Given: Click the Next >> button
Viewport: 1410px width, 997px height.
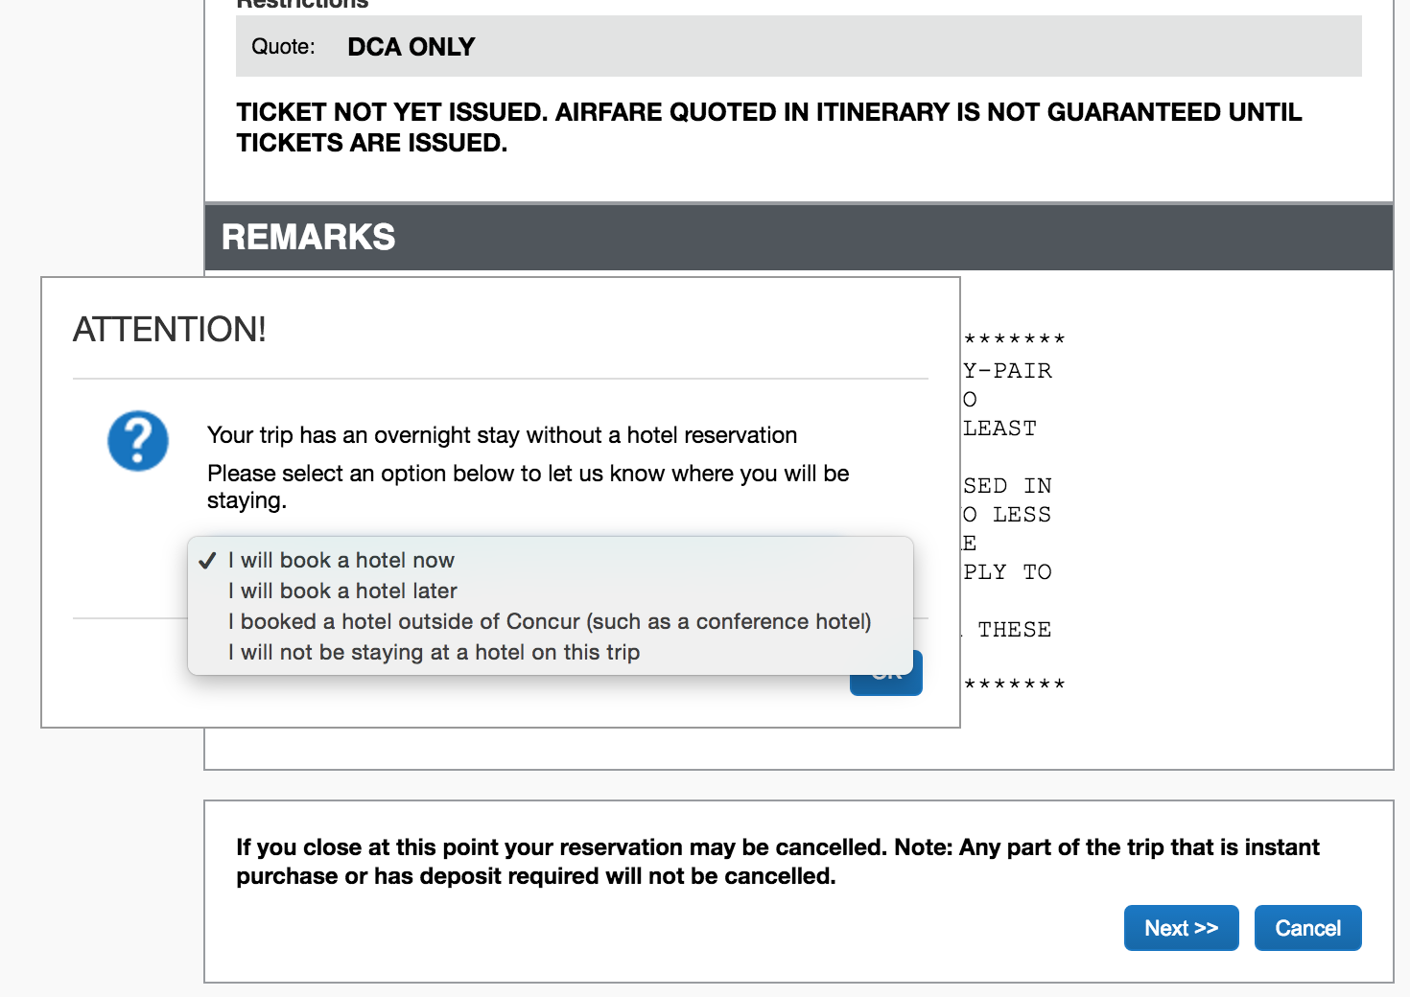Looking at the screenshot, I should (x=1181, y=928).
